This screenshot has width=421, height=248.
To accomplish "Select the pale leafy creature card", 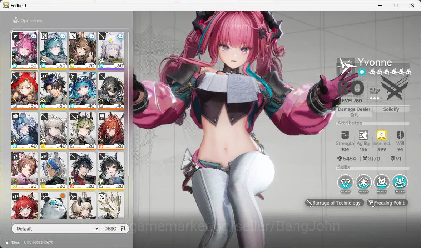I will 112,206.
